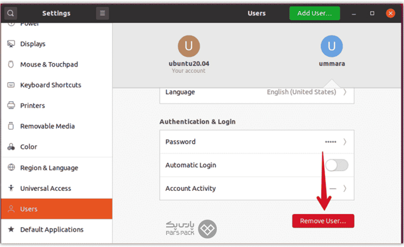Open the Password row chevron

345,142
